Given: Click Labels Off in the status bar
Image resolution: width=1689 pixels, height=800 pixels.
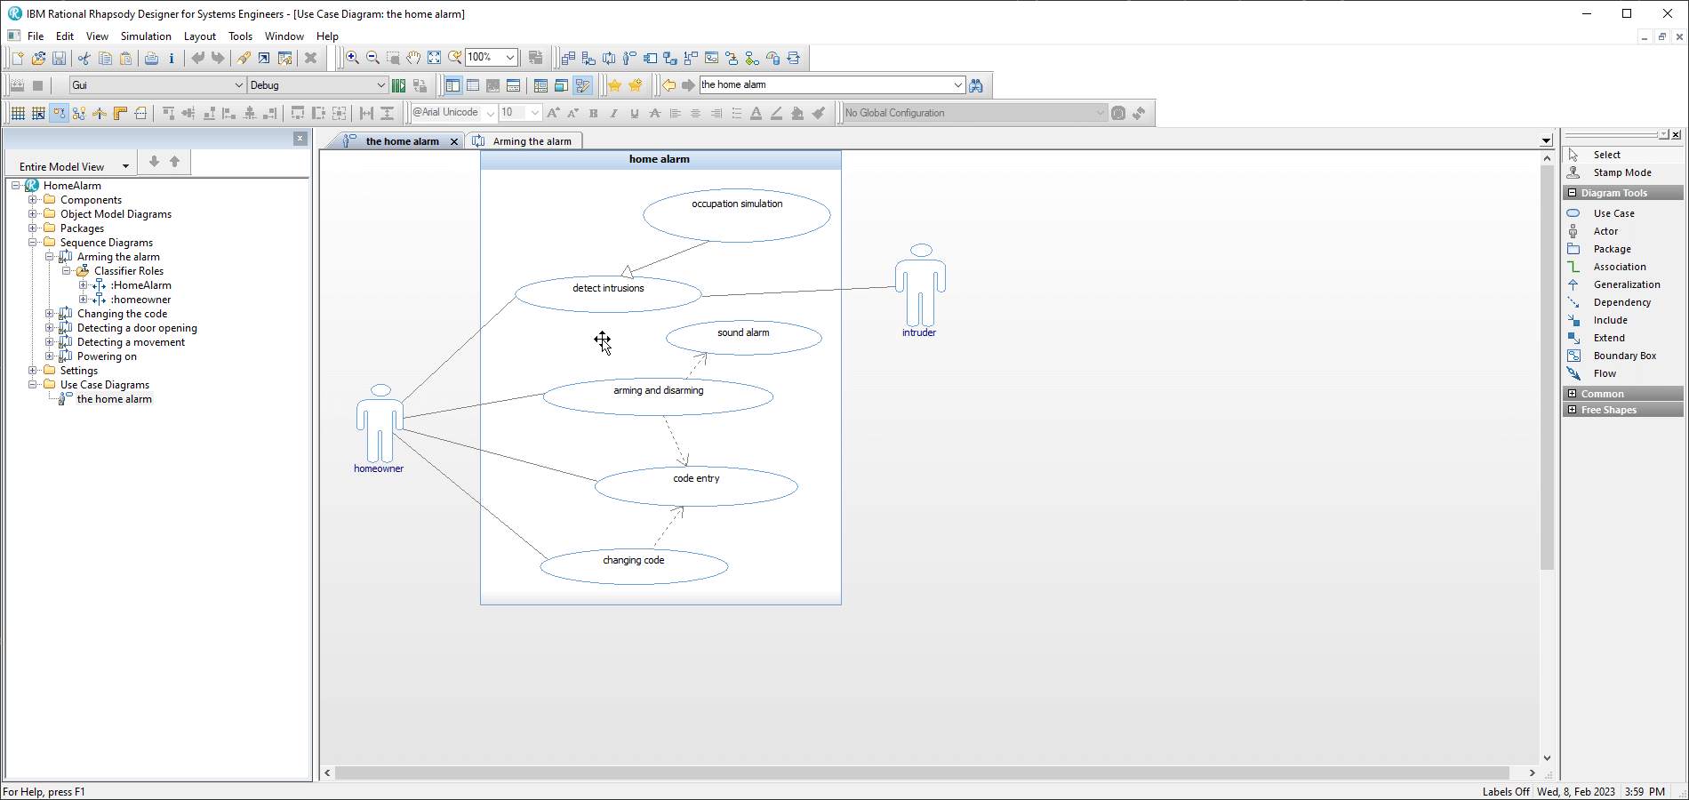Looking at the screenshot, I should pos(1505,791).
